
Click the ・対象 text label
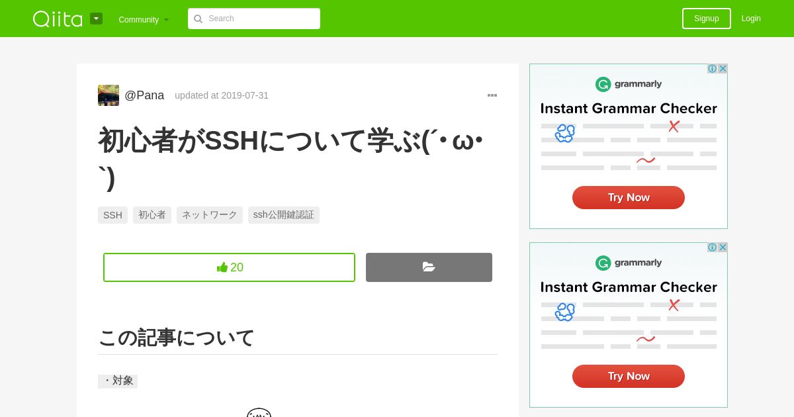(118, 381)
